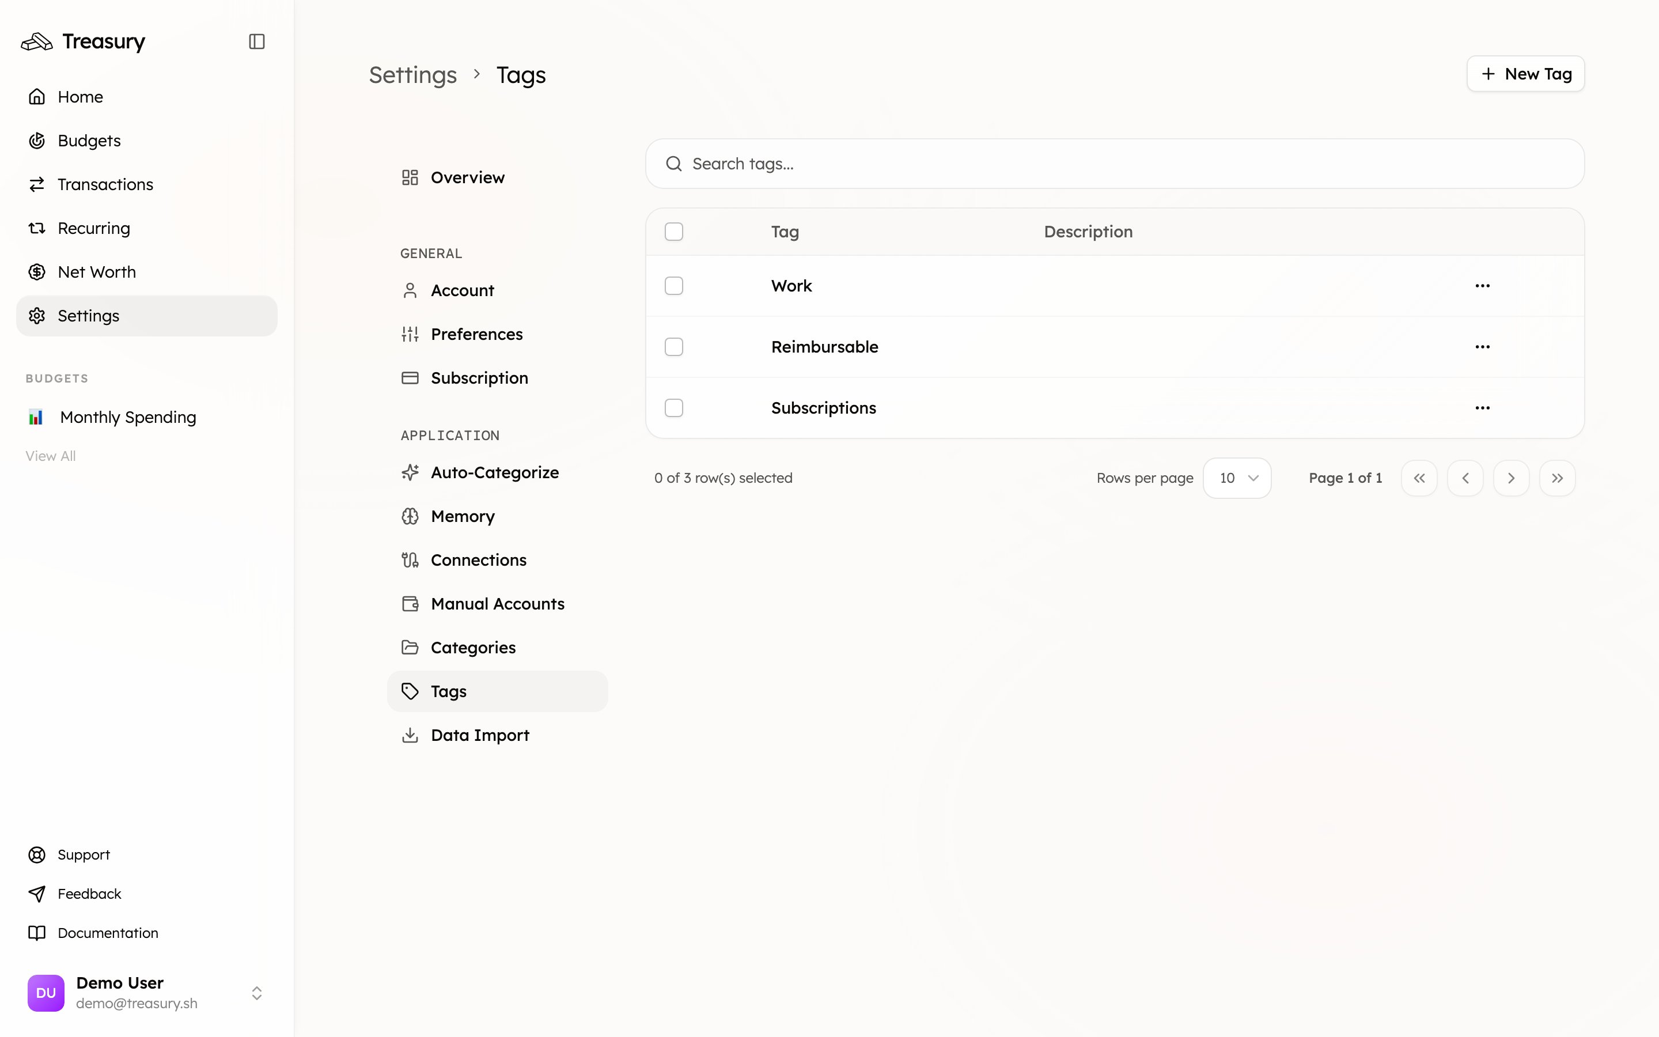Click the Home house icon
Screen dimensions: 1659x1037
coord(37,97)
